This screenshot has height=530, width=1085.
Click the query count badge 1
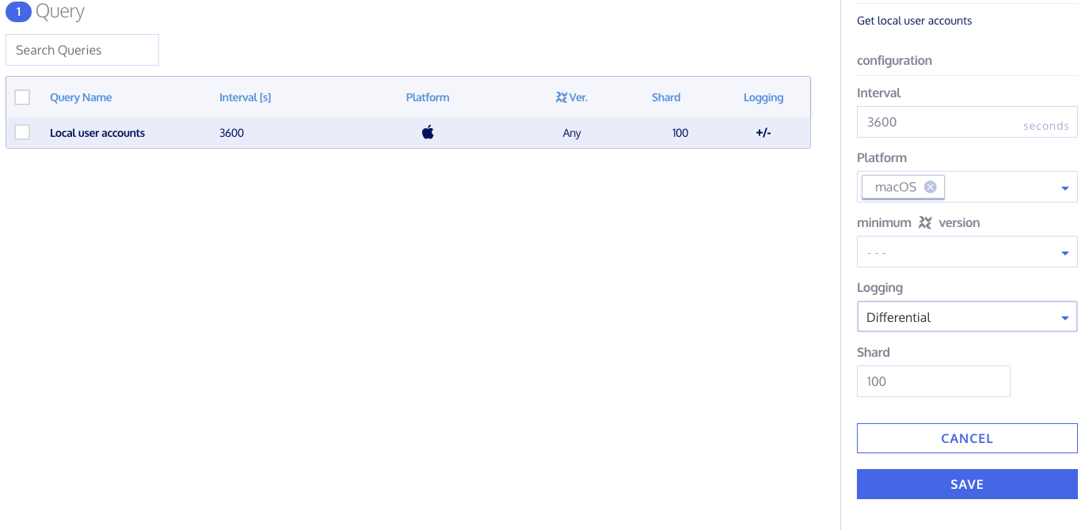click(x=18, y=12)
